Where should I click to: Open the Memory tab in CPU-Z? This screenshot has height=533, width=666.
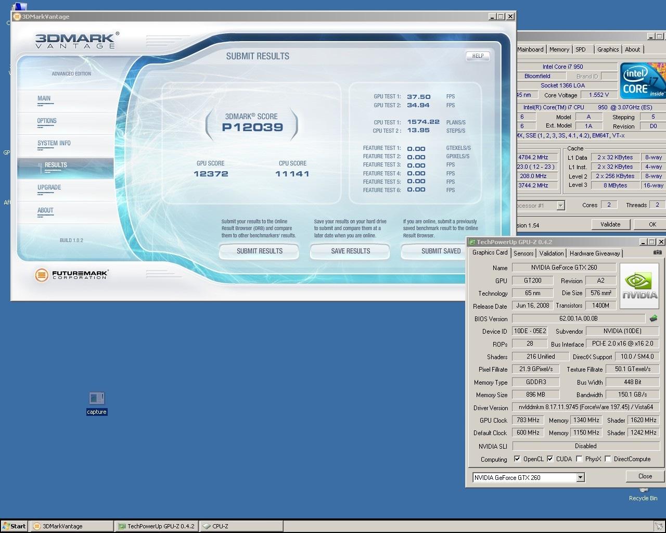click(559, 49)
